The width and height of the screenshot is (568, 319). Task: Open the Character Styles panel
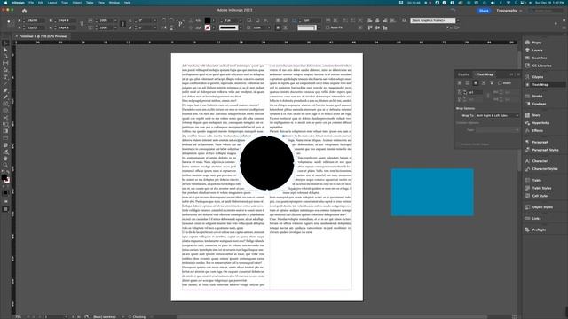[544, 169]
